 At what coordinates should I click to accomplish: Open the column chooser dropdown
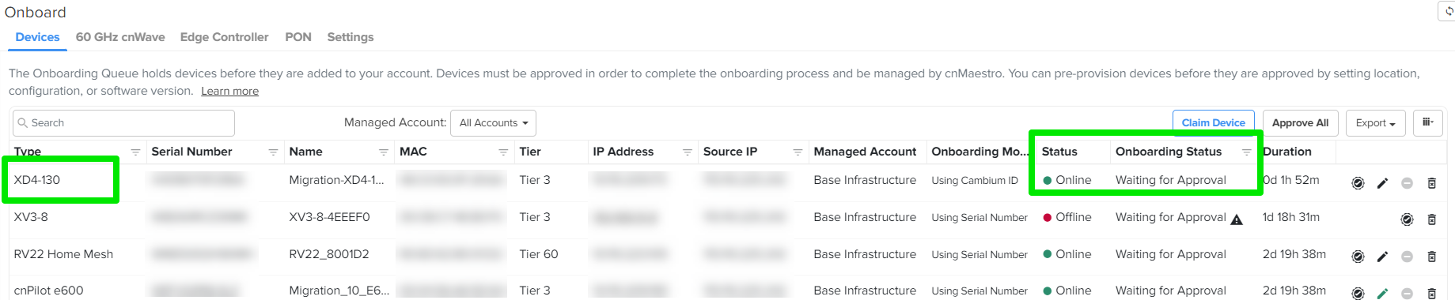[x=1428, y=122]
